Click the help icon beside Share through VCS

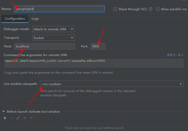tap(151, 9)
